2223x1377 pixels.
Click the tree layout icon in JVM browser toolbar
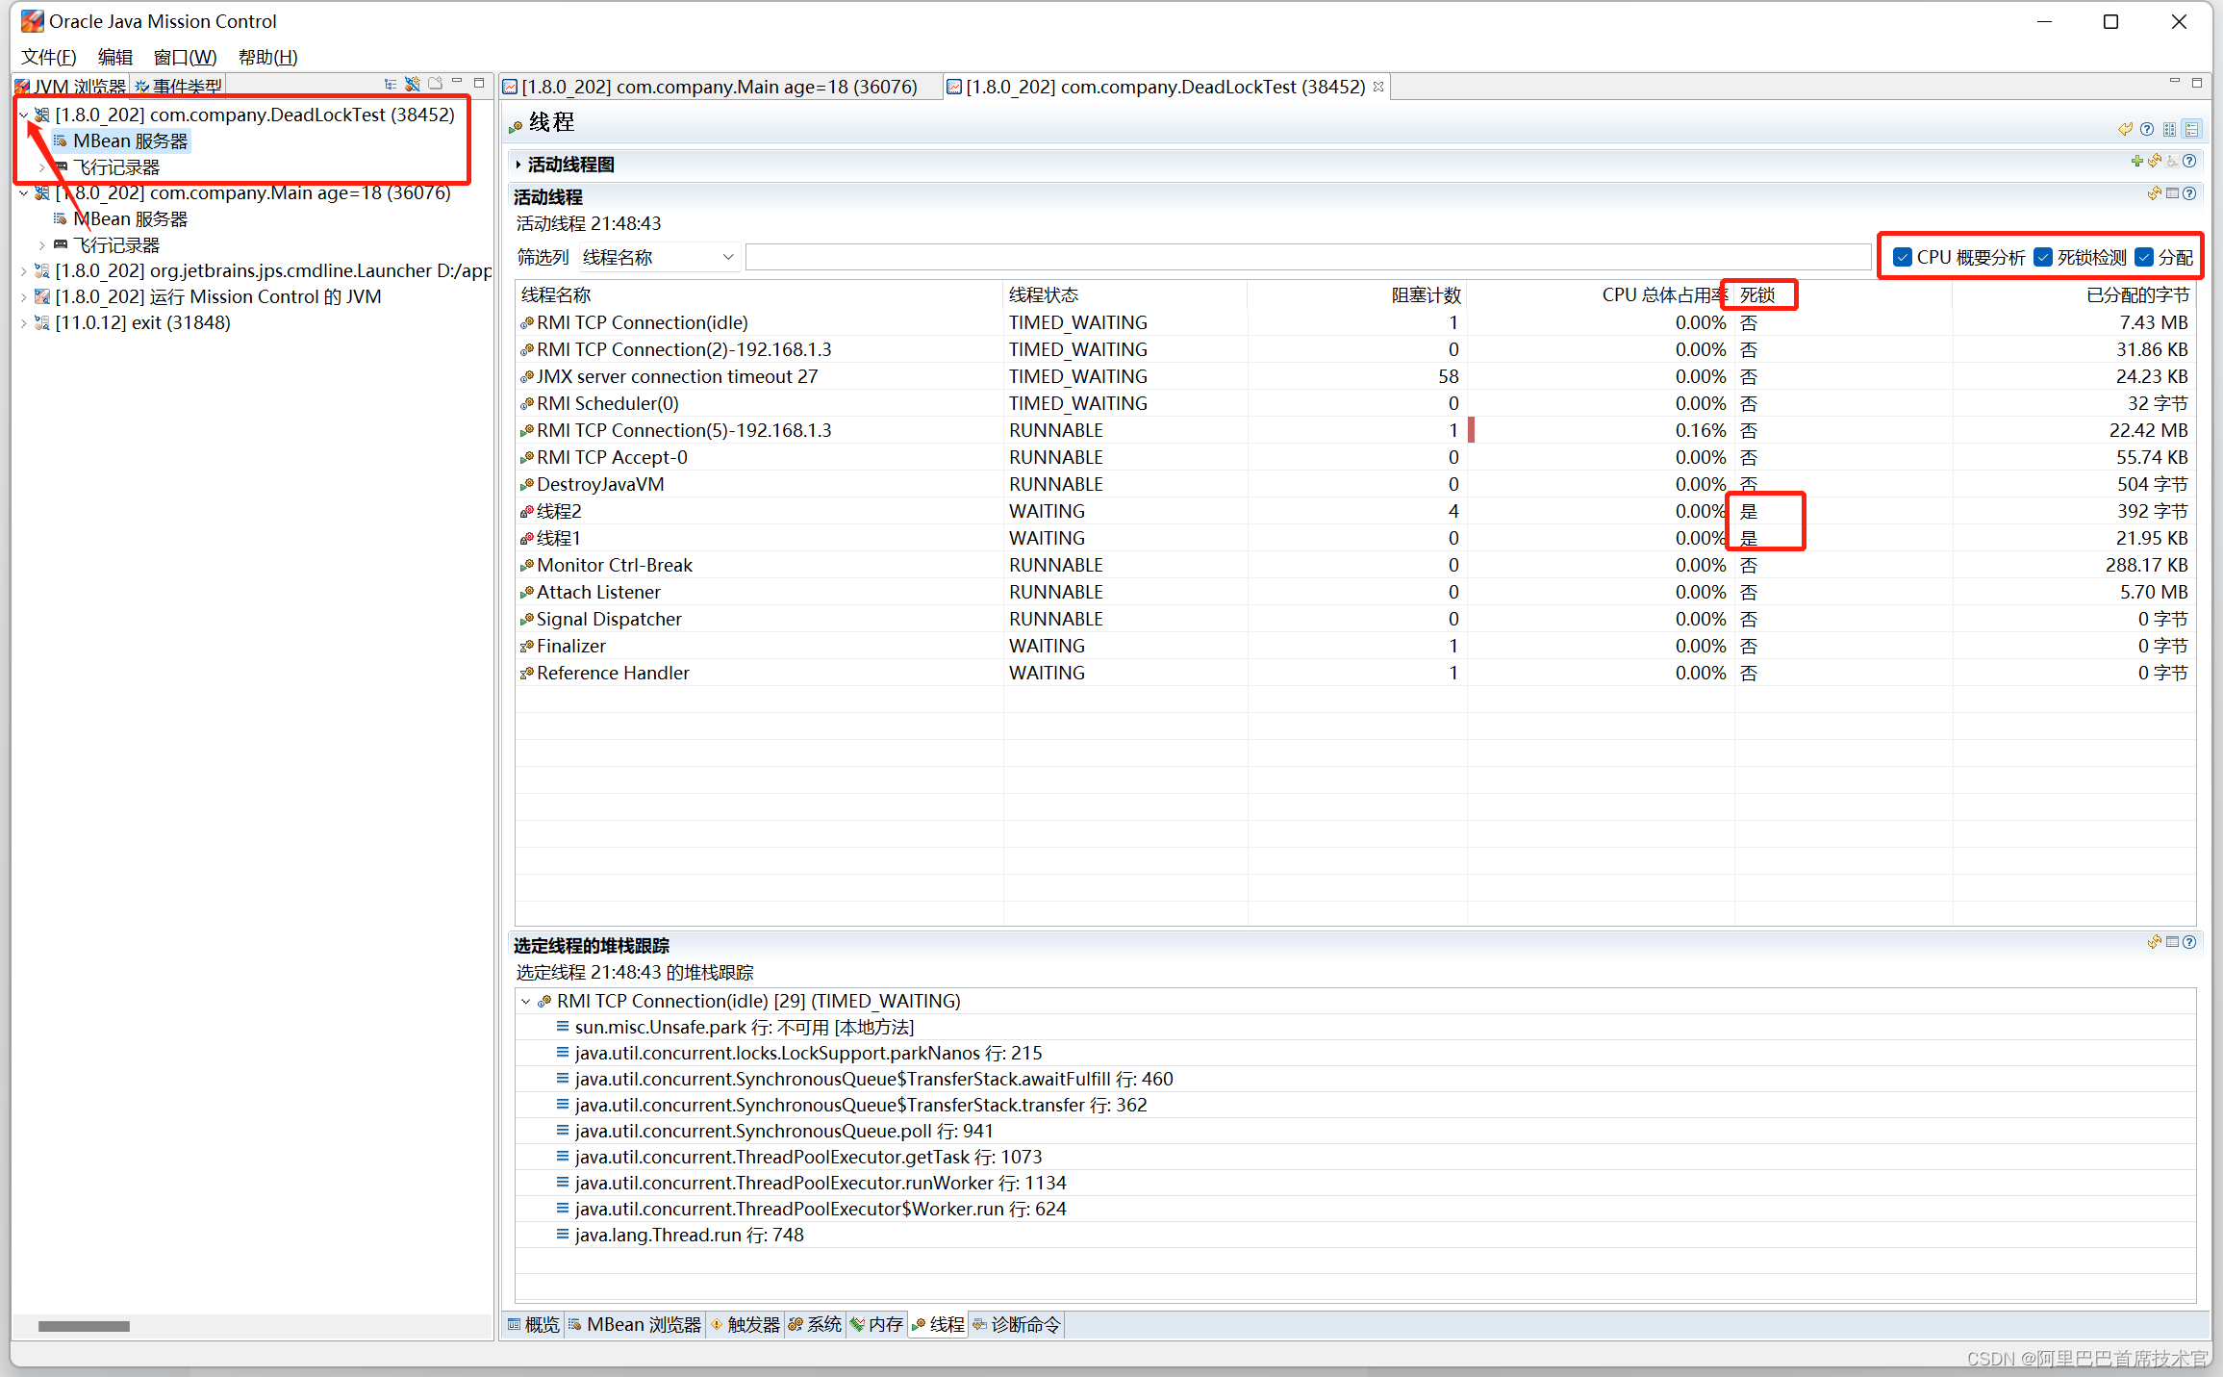click(x=391, y=85)
